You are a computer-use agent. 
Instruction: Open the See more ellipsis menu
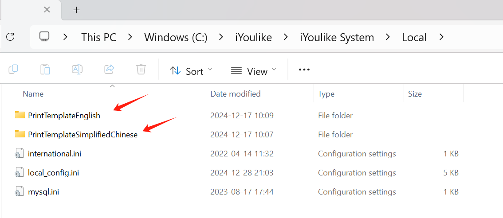point(304,70)
